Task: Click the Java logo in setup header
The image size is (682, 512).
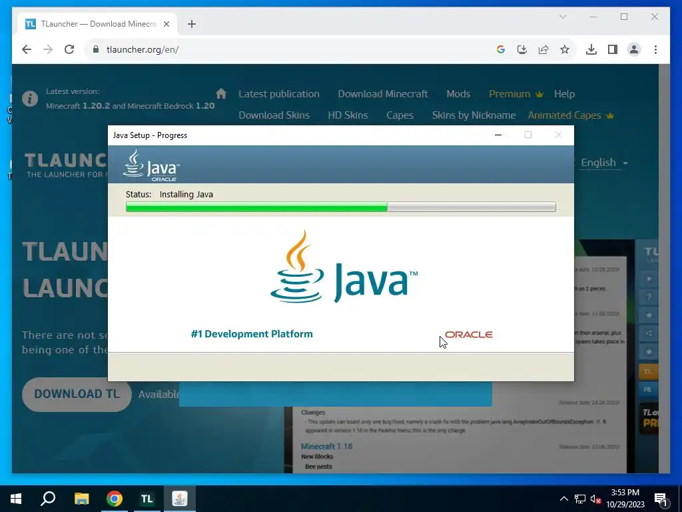Action: (x=151, y=165)
